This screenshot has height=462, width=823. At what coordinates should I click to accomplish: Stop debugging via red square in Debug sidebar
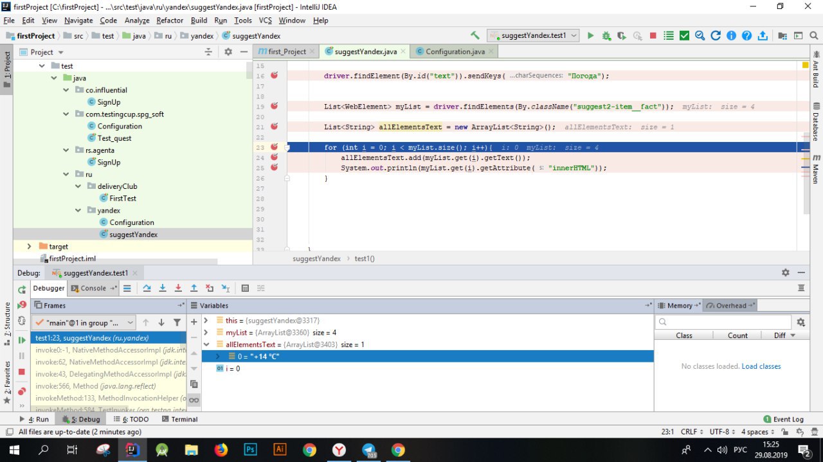click(x=22, y=372)
